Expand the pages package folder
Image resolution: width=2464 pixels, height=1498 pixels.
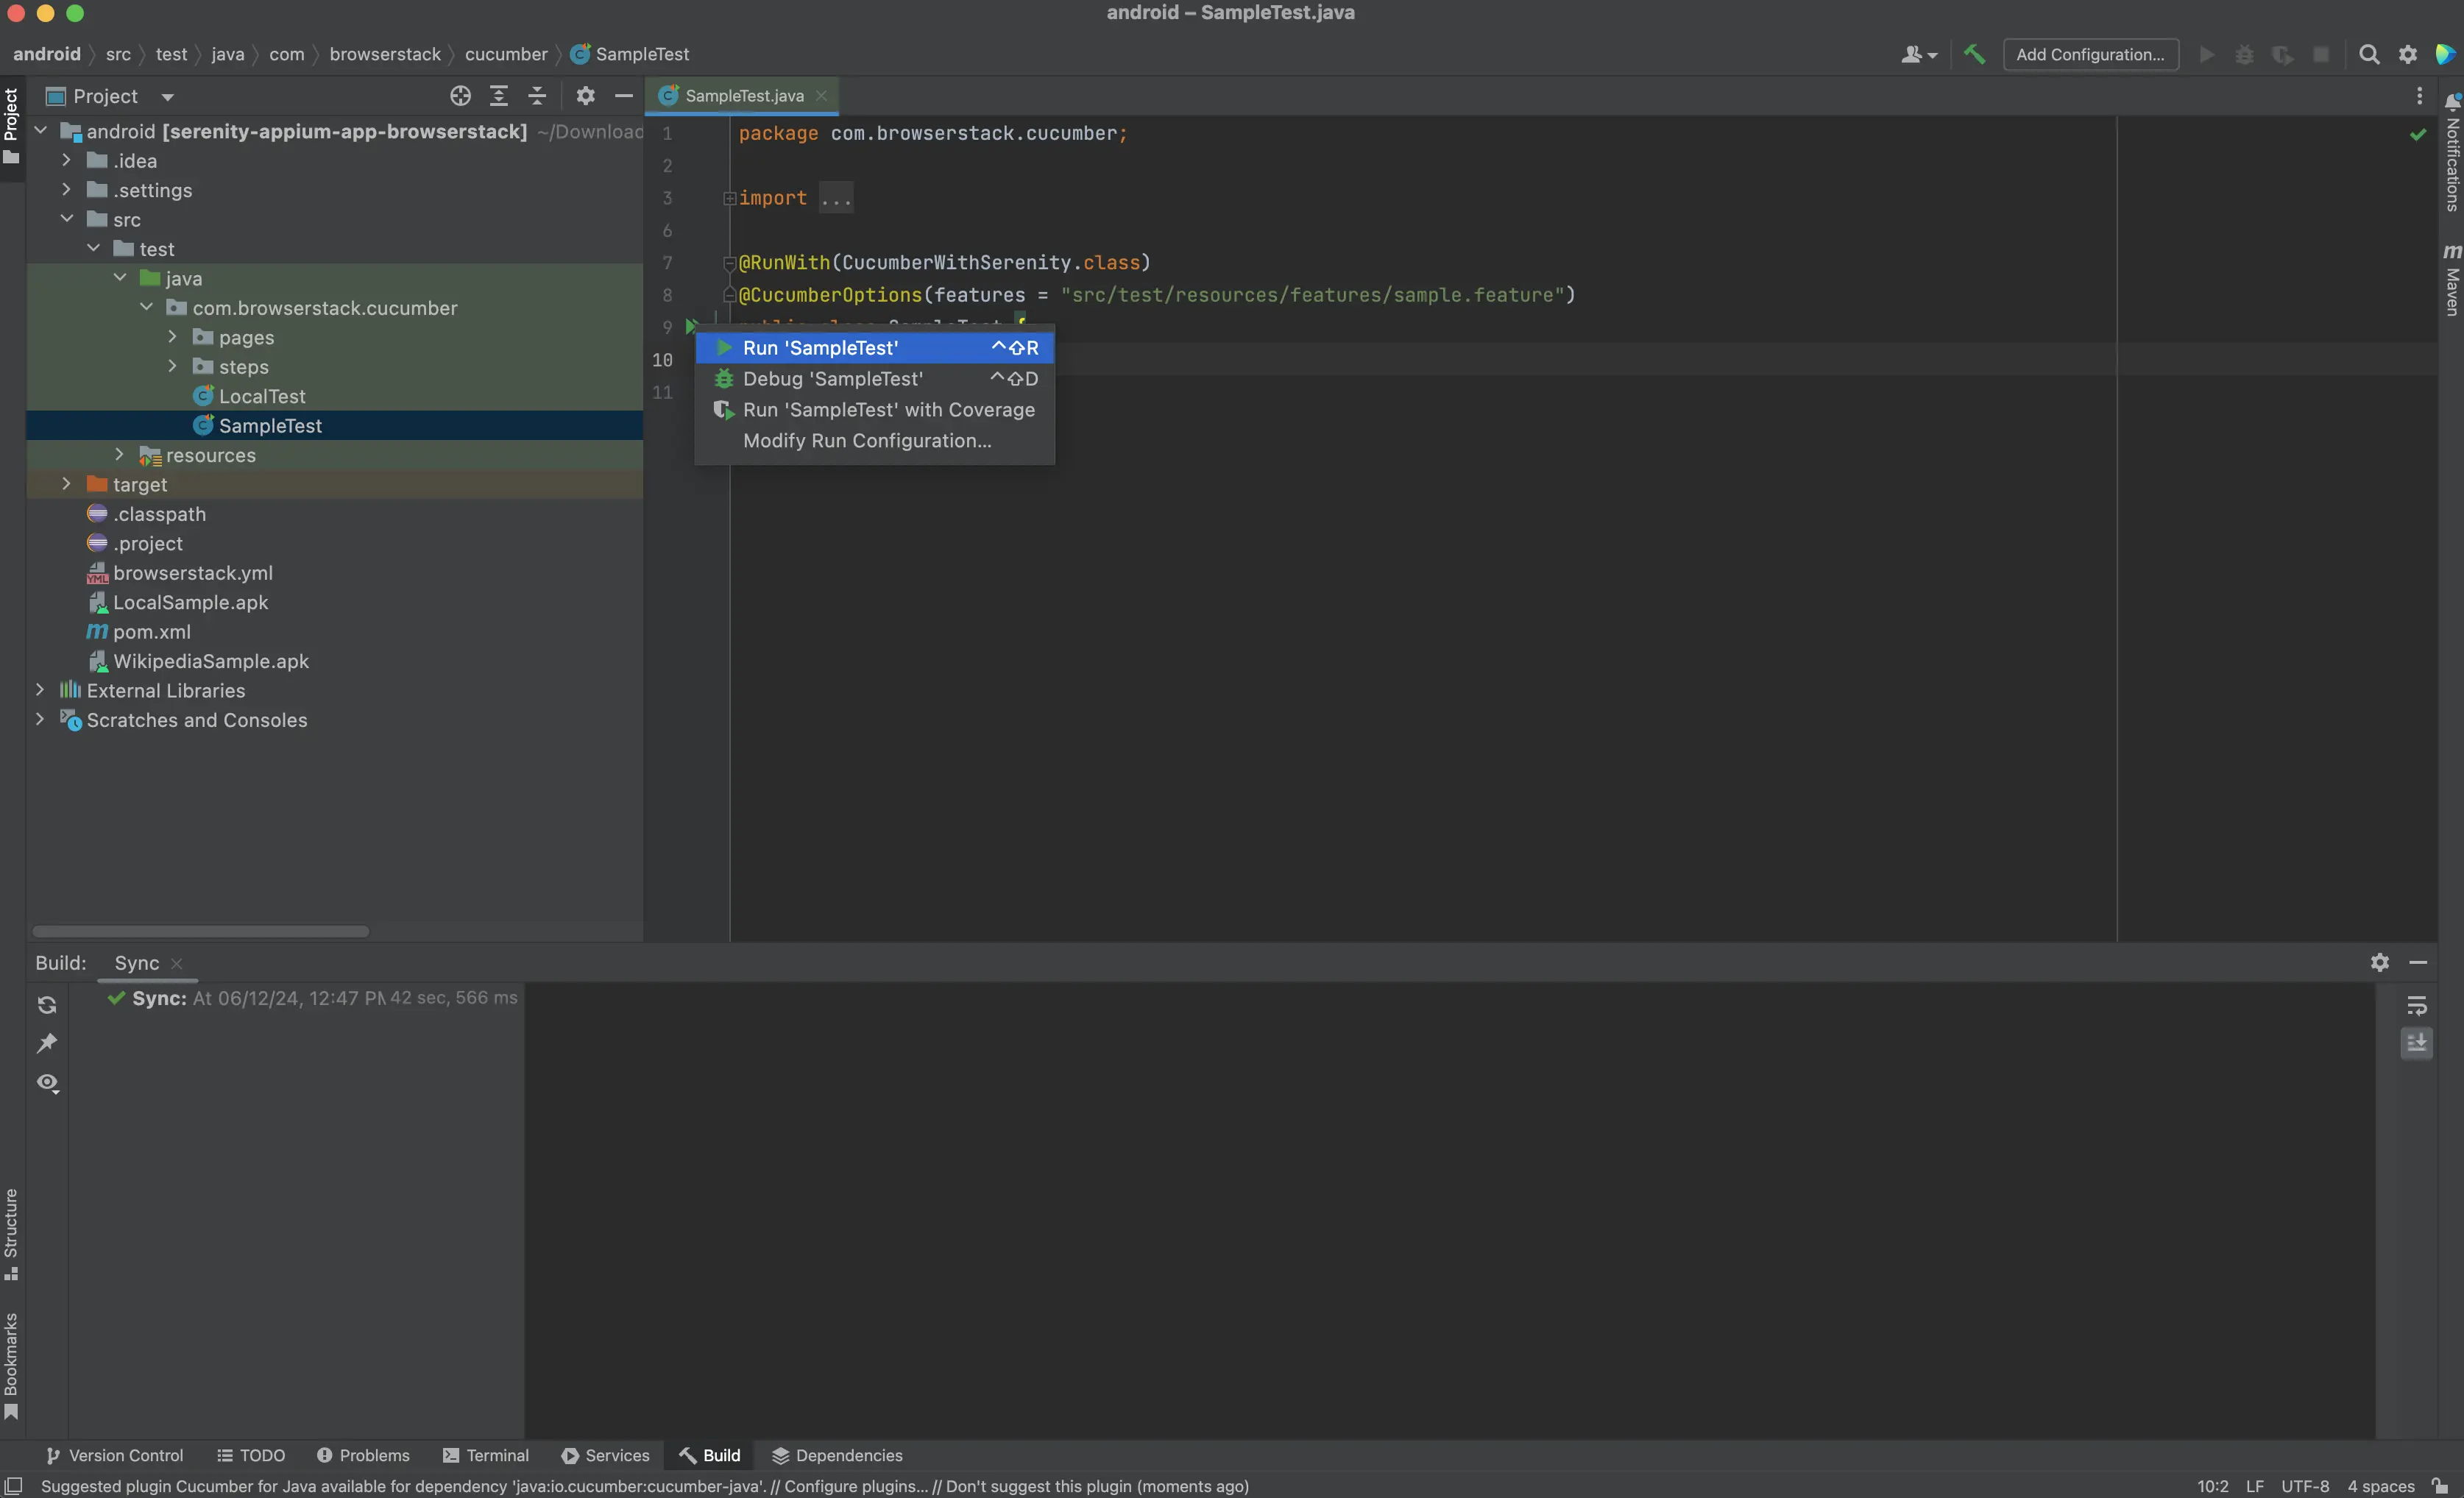[172, 337]
